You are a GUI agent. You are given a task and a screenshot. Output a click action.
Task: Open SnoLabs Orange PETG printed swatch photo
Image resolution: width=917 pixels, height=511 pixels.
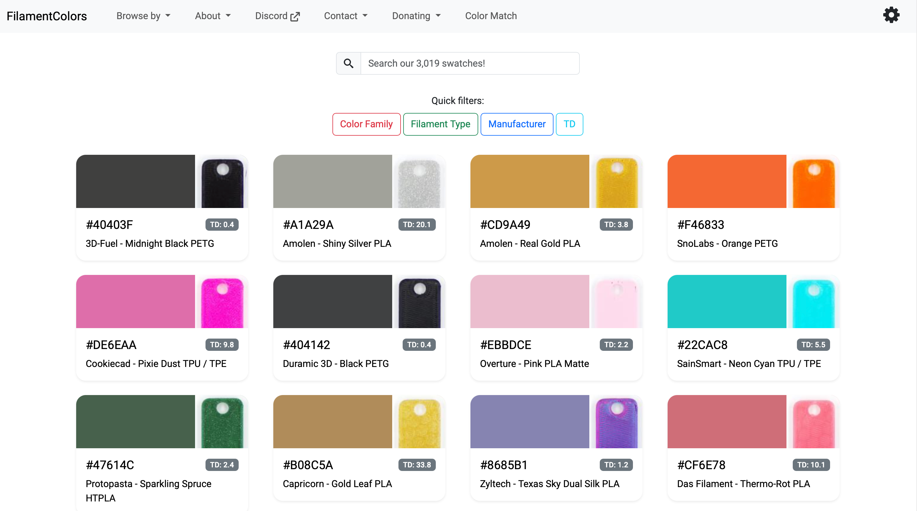(813, 181)
